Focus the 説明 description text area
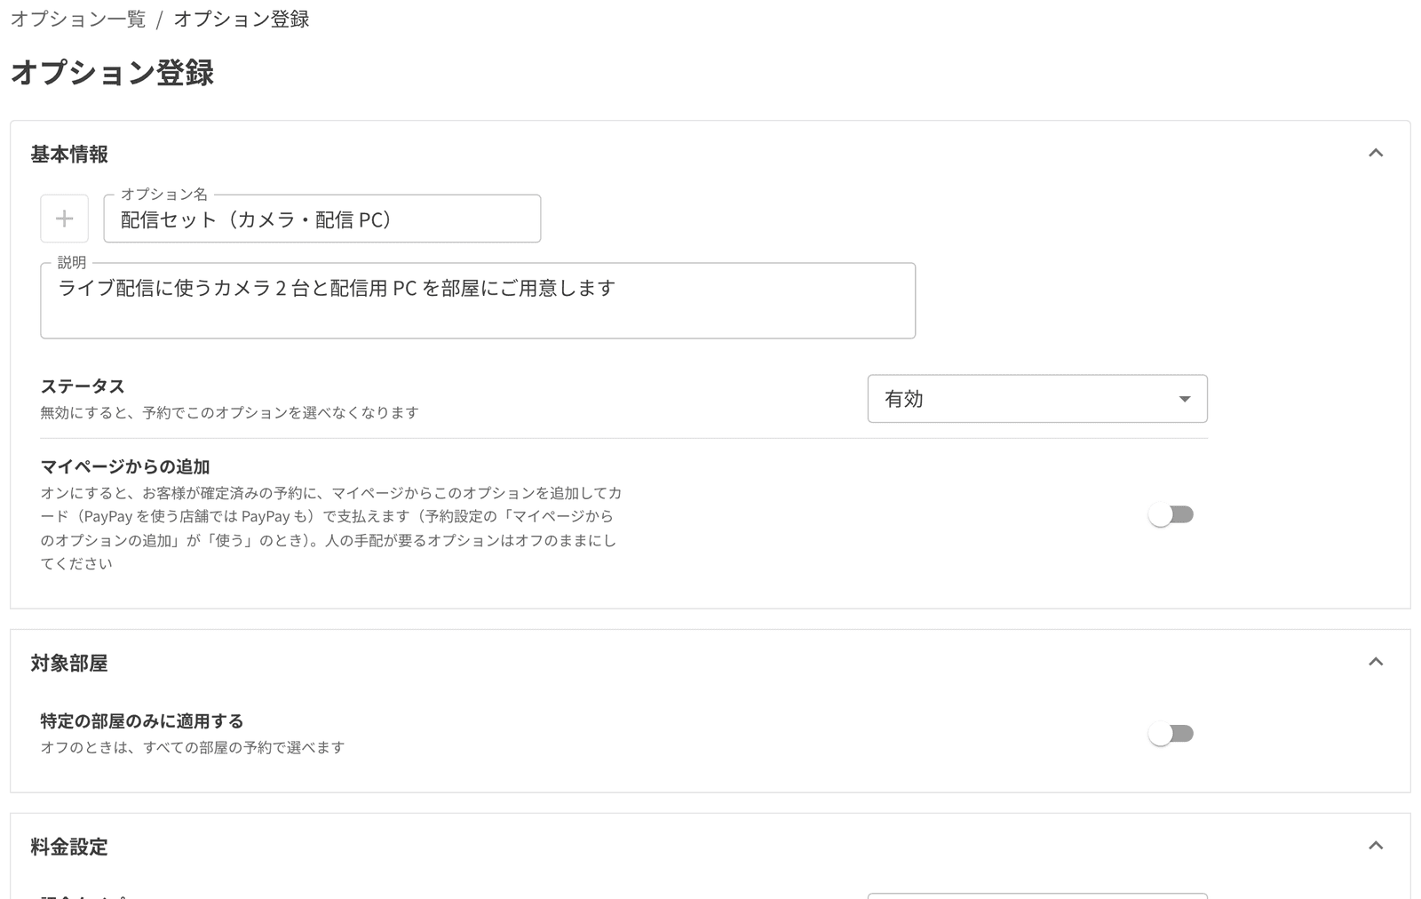This screenshot has width=1421, height=899. pos(478,301)
